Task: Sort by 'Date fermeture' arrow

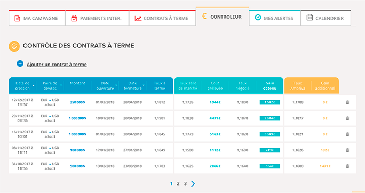Action: (x=144, y=86)
